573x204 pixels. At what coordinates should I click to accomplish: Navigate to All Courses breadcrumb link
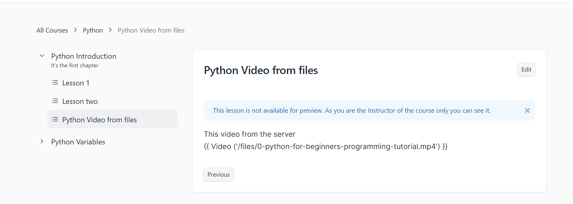[x=52, y=30]
